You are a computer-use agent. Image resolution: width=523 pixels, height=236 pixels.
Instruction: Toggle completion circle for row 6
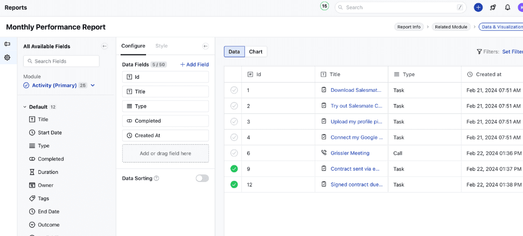234,153
